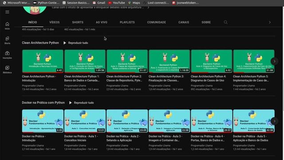Open Clean Architecture Python 4 thumbnail
This screenshot has width=284, height=160.
pos(212,61)
